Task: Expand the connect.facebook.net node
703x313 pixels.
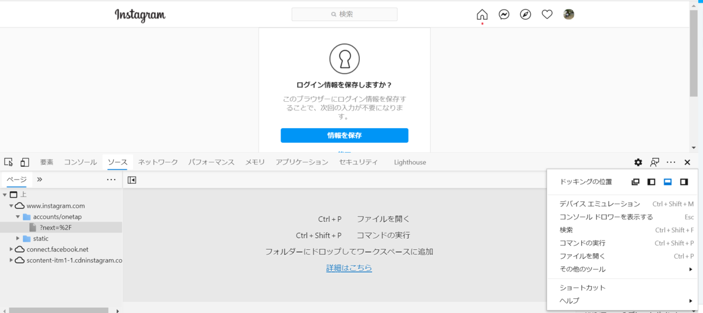Action: 11,249
